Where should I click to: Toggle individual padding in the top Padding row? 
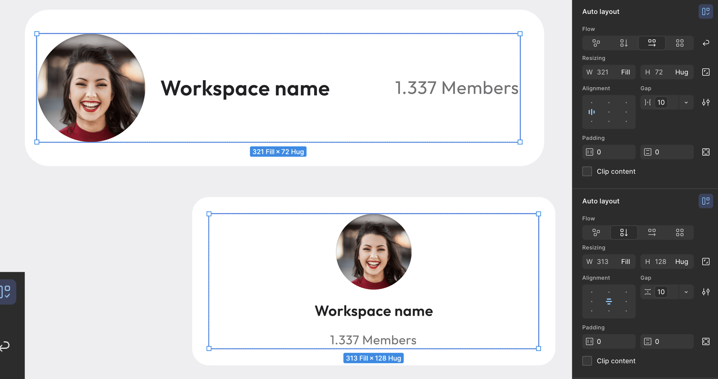point(706,152)
